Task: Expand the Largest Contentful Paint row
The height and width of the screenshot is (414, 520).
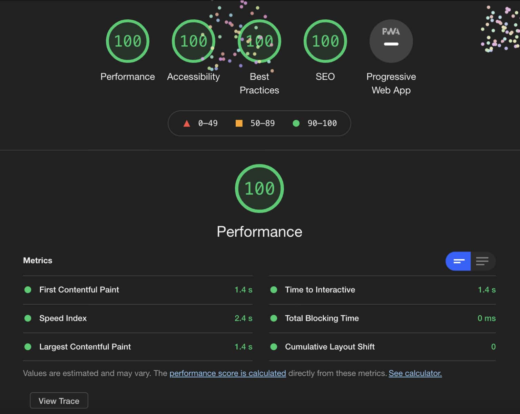Action: coord(85,347)
